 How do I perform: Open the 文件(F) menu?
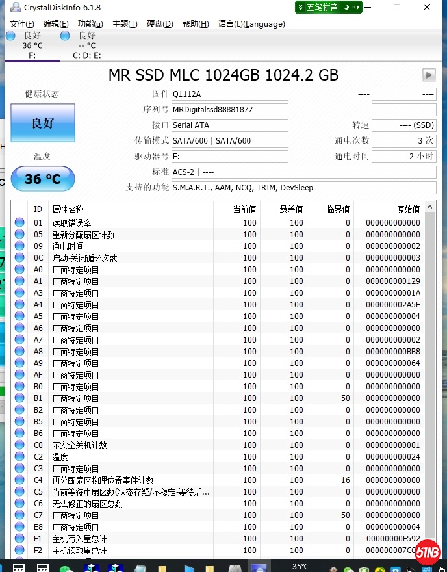pyautogui.click(x=22, y=24)
